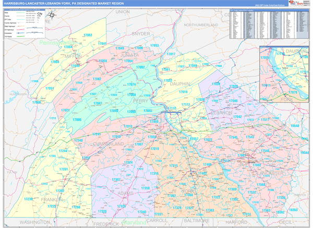
Task: Click the UNION county label
Action: [123, 12]
